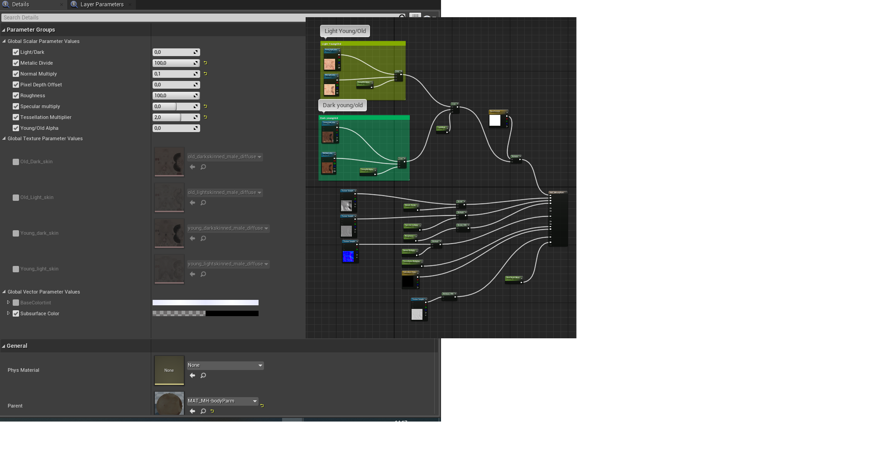Switch to the Layer Parameters tab
This screenshot has width=873, height=474.
tap(101, 5)
